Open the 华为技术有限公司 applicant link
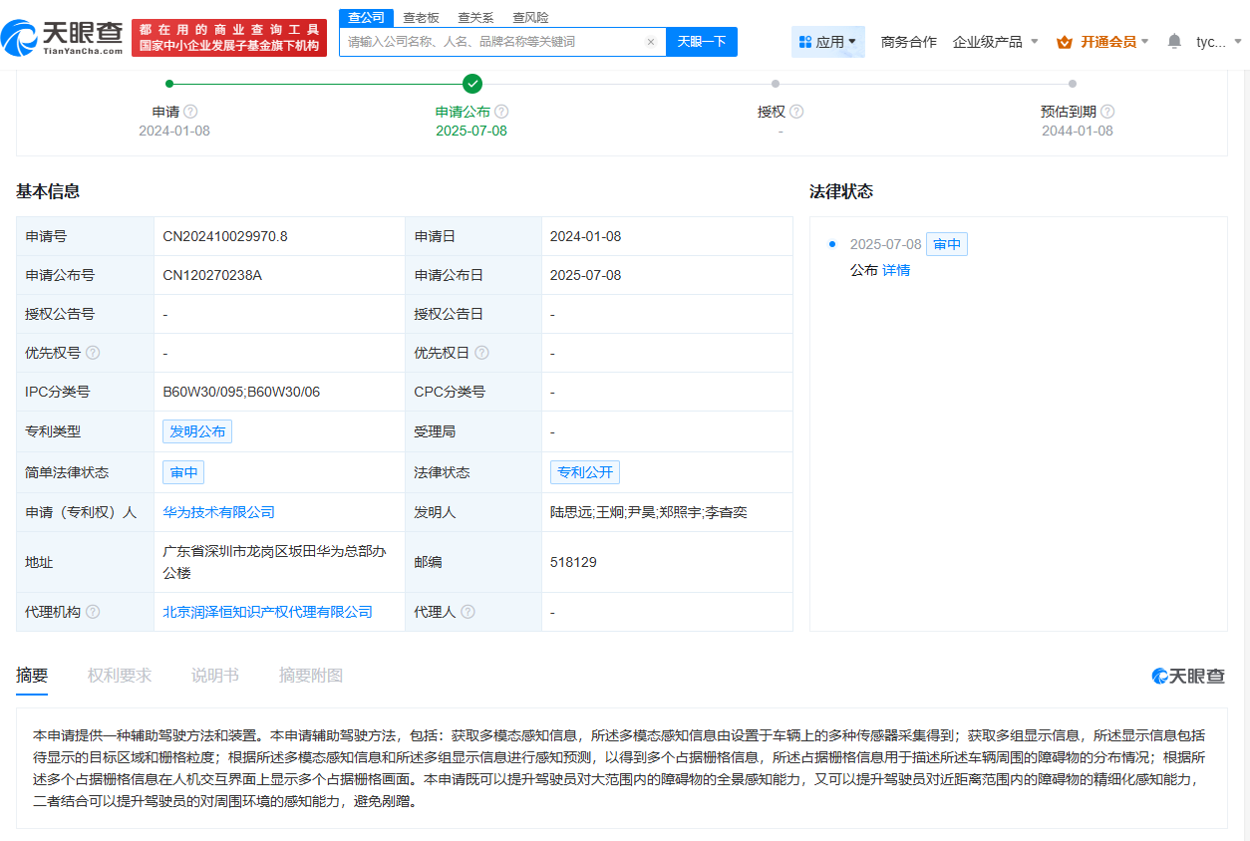Viewport: 1250px width, 841px height. coord(219,512)
